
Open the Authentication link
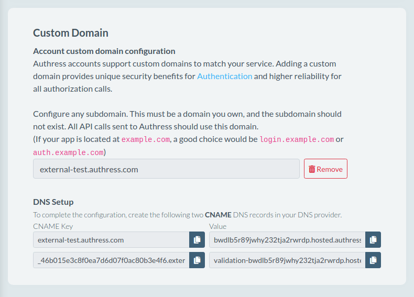[x=225, y=76]
